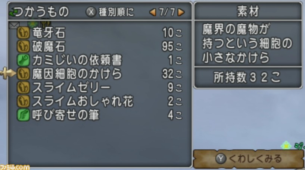The width and height of the screenshot is (305, 170).
Task: Click the material icon beside 竜牙石
Action: pos(23,33)
